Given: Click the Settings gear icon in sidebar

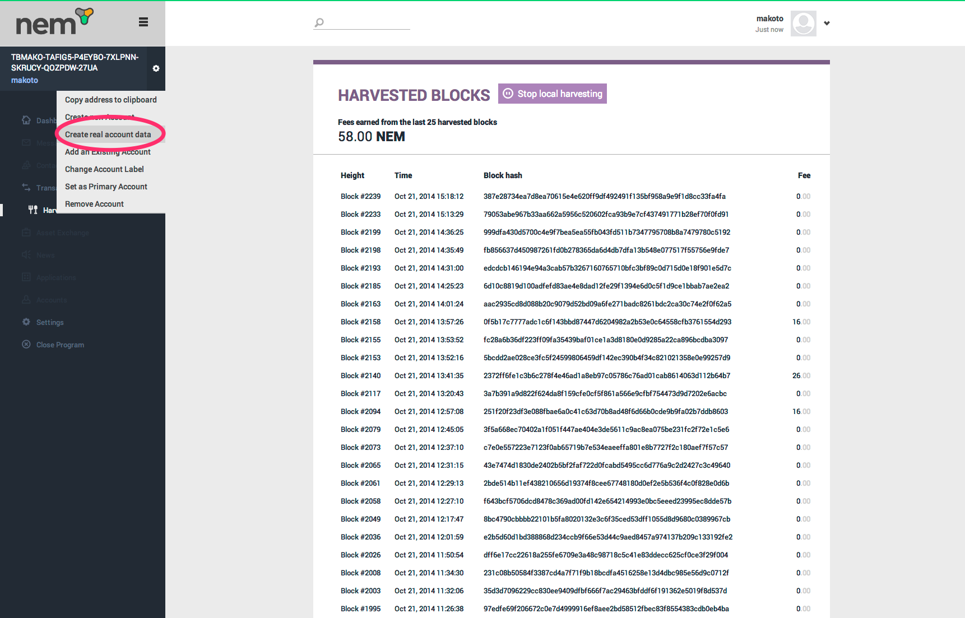Looking at the screenshot, I should click(26, 322).
